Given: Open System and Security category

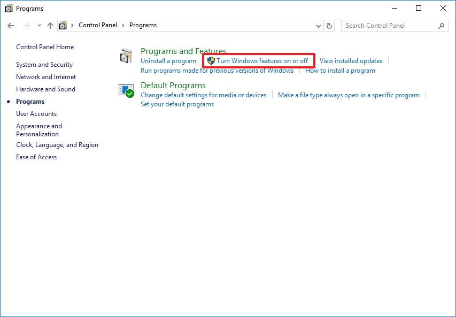Looking at the screenshot, I should coord(44,65).
